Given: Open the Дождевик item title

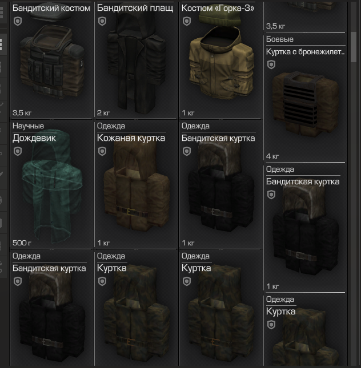Looking at the screenshot, I should pos(34,138).
